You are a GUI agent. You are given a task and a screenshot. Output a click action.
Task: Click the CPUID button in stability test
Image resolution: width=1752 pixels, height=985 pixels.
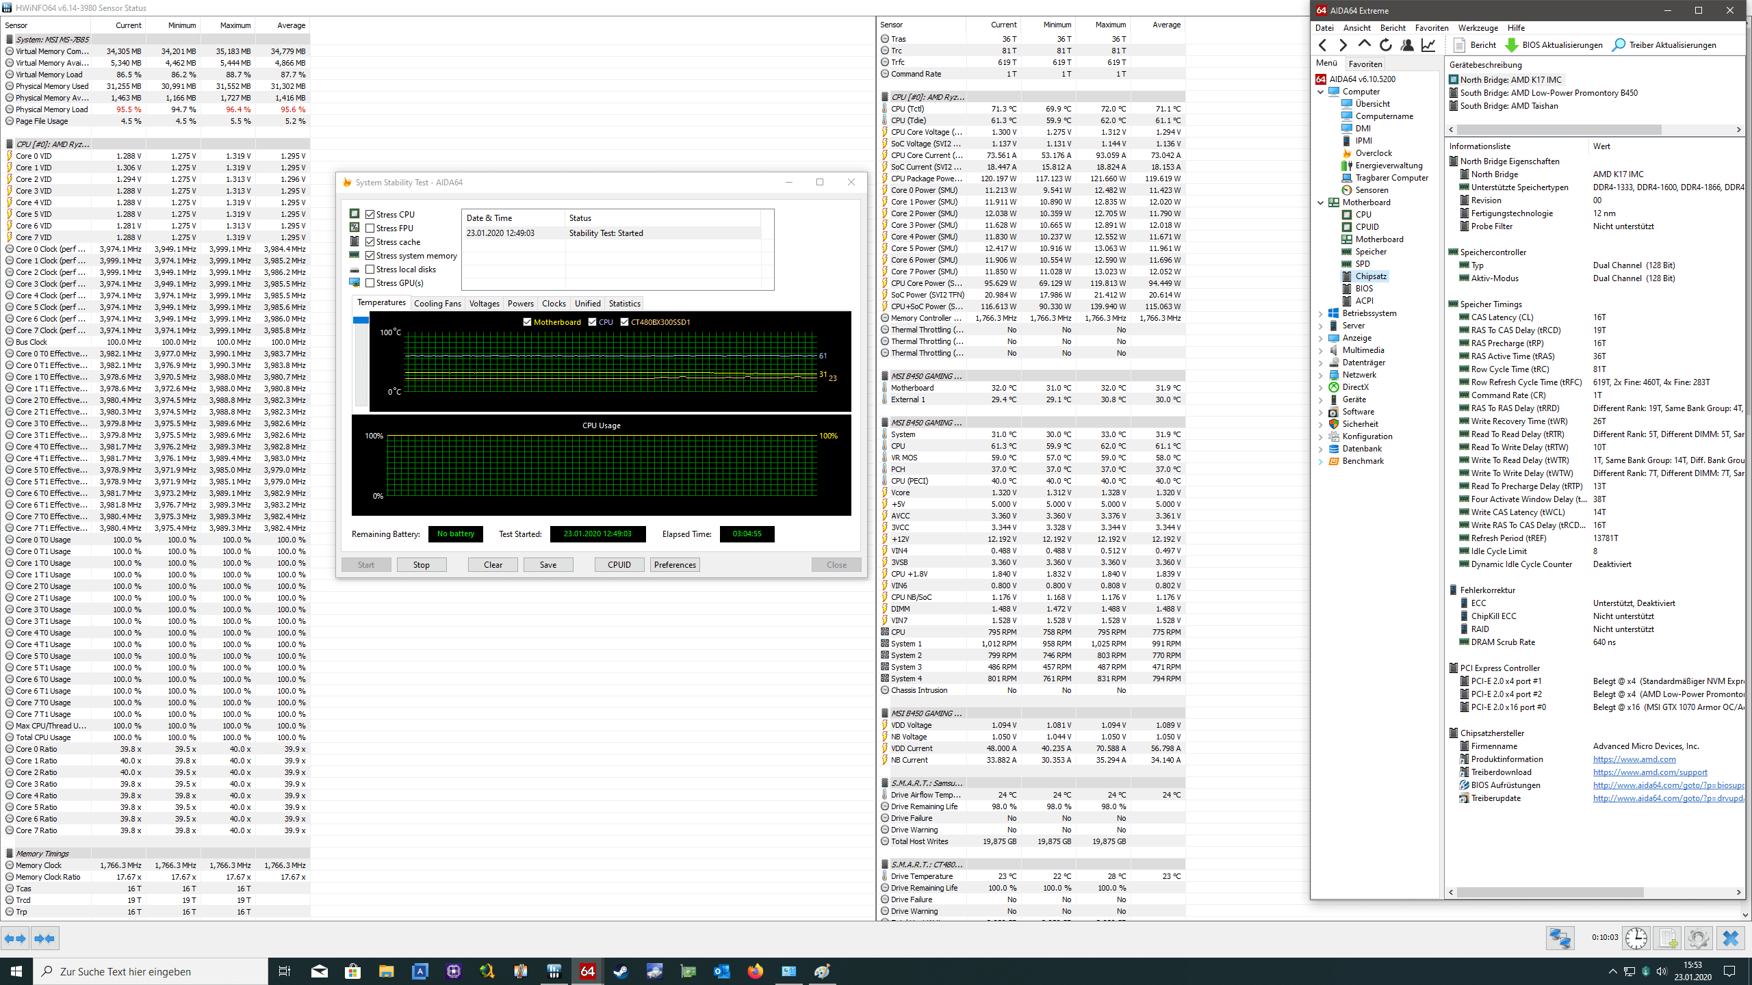point(619,565)
